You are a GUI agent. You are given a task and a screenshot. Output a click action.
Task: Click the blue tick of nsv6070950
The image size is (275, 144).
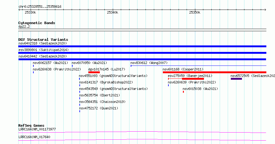72,66
